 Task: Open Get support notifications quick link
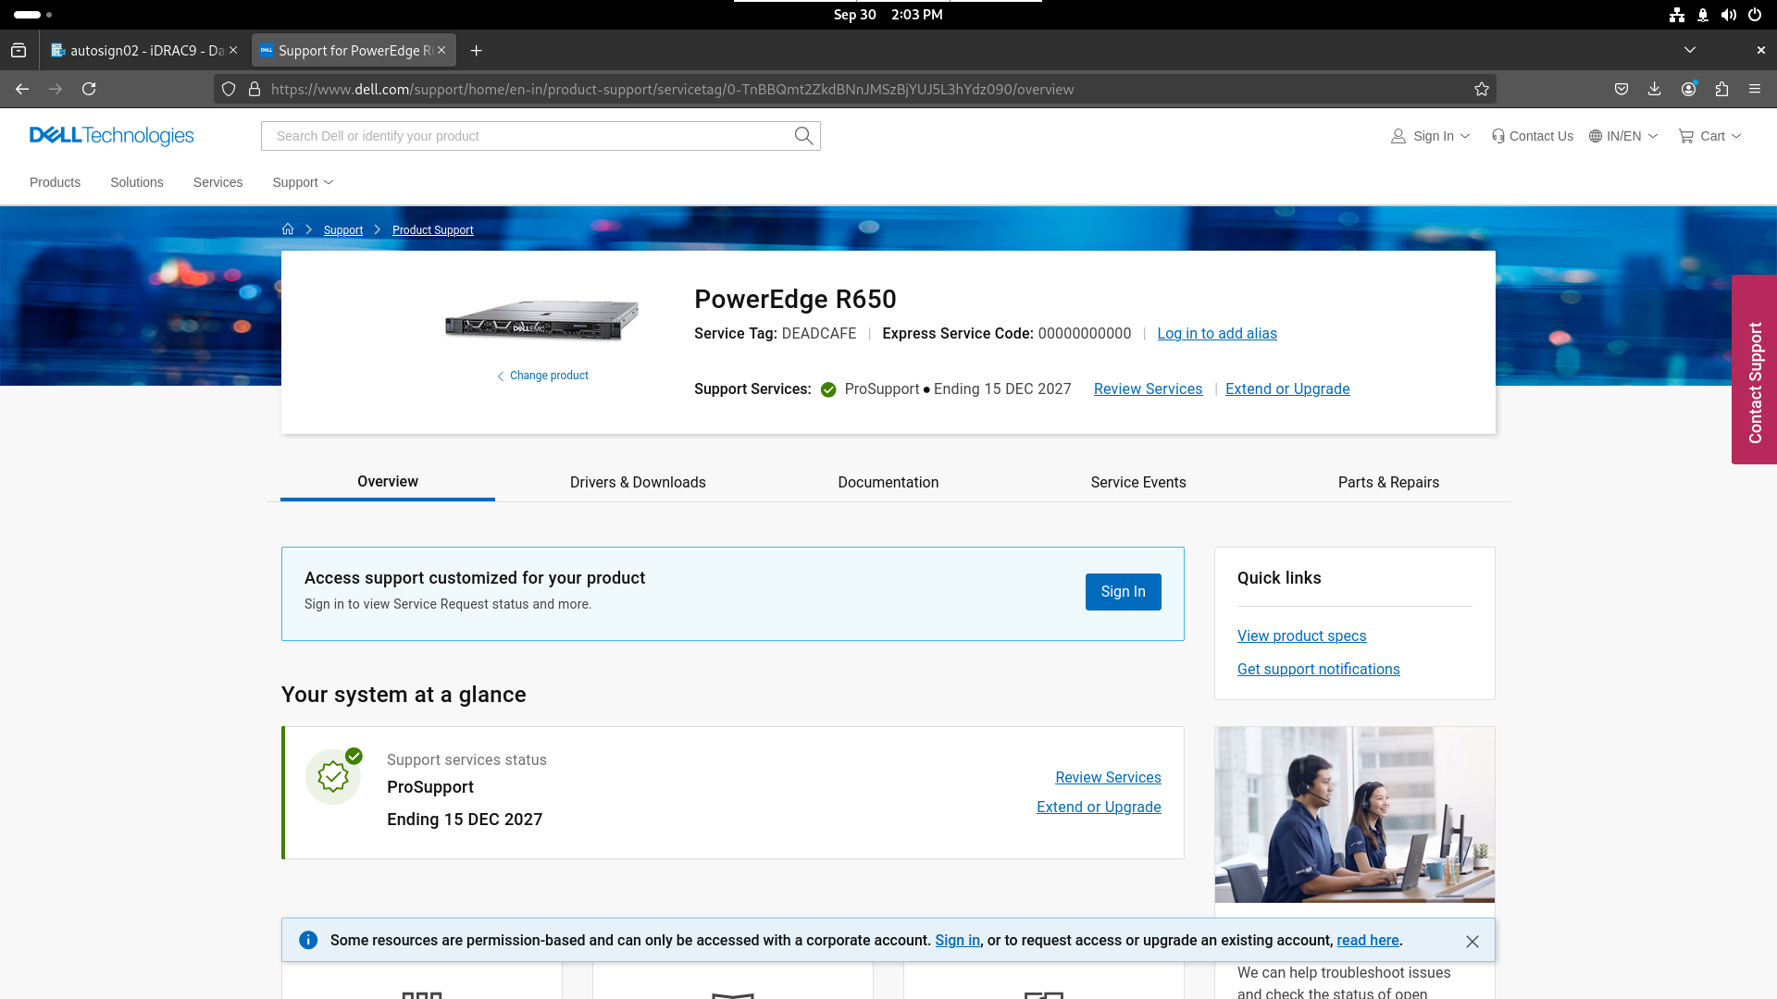click(1318, 669)
